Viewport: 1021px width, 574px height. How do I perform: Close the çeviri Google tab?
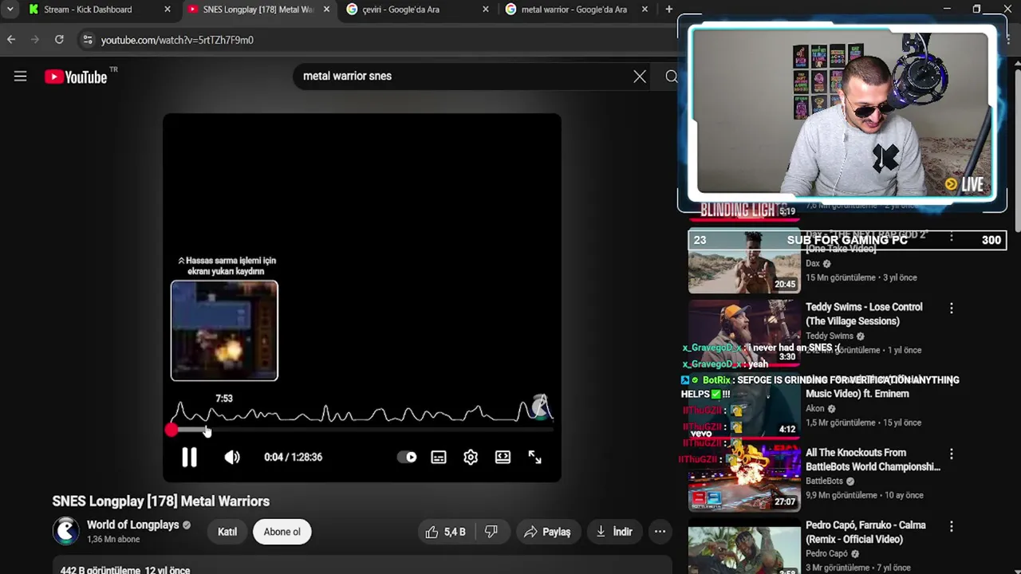click(x=486, y=10)
